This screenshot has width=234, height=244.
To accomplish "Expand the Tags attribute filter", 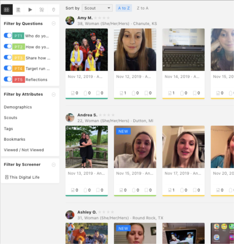I will pyautogui.click(x=8, y=129).
